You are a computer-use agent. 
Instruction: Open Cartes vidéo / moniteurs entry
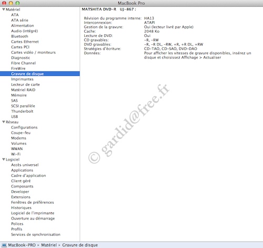coord(33,52)
